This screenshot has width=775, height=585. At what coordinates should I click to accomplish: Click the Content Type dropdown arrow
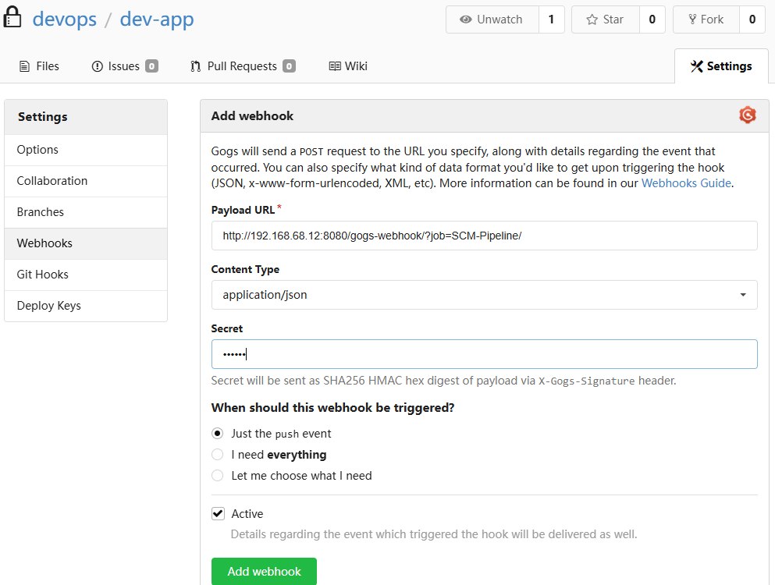pyautogui.click(x=743, y=295)
